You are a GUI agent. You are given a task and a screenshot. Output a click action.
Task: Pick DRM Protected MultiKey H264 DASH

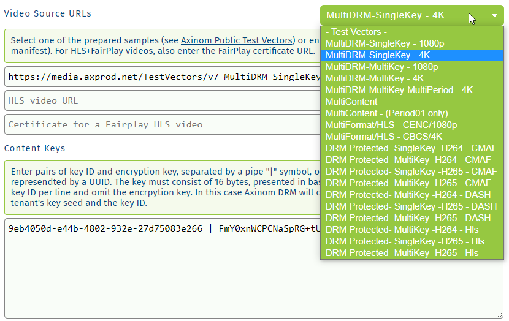coord(408,195)
